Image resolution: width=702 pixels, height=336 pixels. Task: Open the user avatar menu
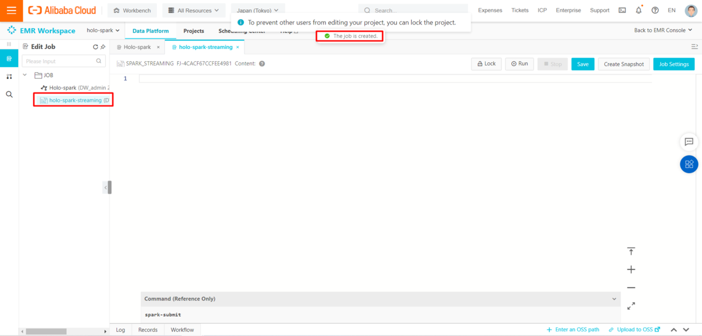tap(691, 11)
